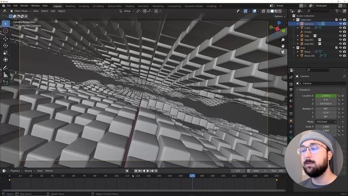The image size is (348, 196).
Task: Select the Rotate tool
Action: [x=5, y=46]
